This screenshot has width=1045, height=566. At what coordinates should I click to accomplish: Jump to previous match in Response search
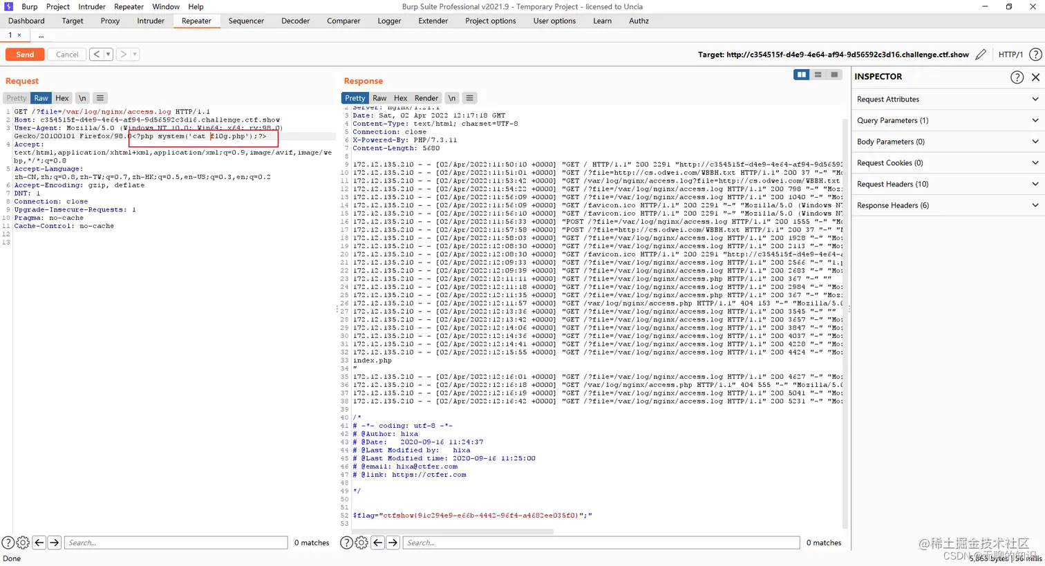[x=378, y=543]
